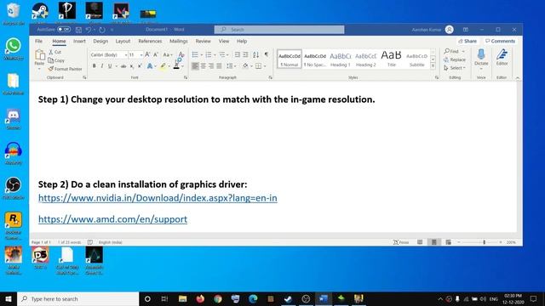Click Replace in Editing group
The width and height of the screenshot is (545, 306).
455,59
